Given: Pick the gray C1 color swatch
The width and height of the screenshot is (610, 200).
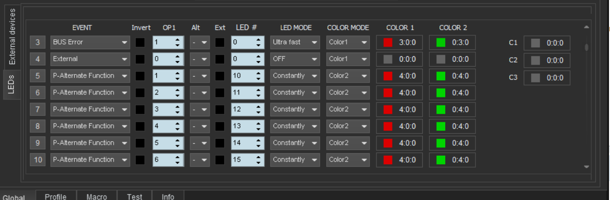Looking at the screenshot, I should click(x=535, y=43).
